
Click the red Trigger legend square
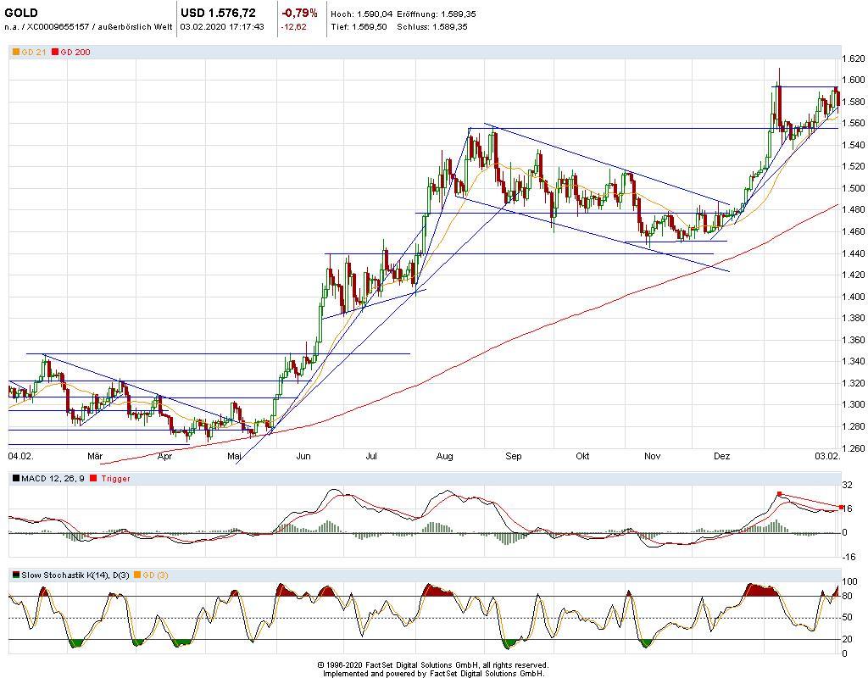coord(93,479)
